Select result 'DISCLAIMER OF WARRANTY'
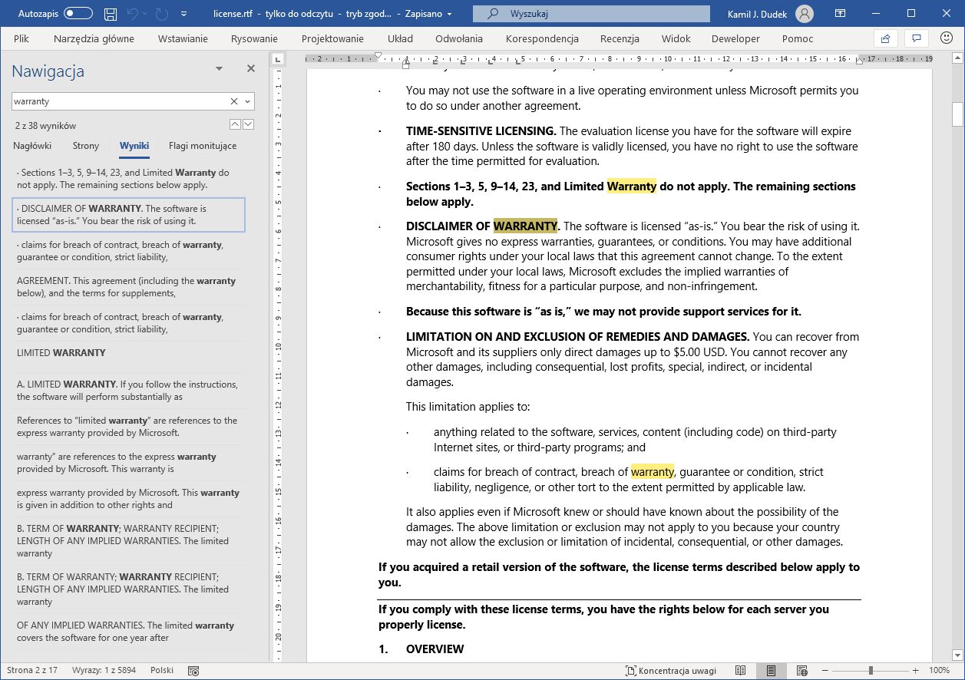 tap(129, 215)
